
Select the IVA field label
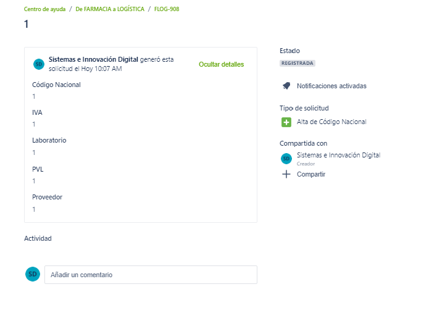coord(37,112)
